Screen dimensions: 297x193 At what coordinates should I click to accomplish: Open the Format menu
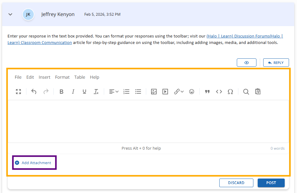click(x=62, y=77)
